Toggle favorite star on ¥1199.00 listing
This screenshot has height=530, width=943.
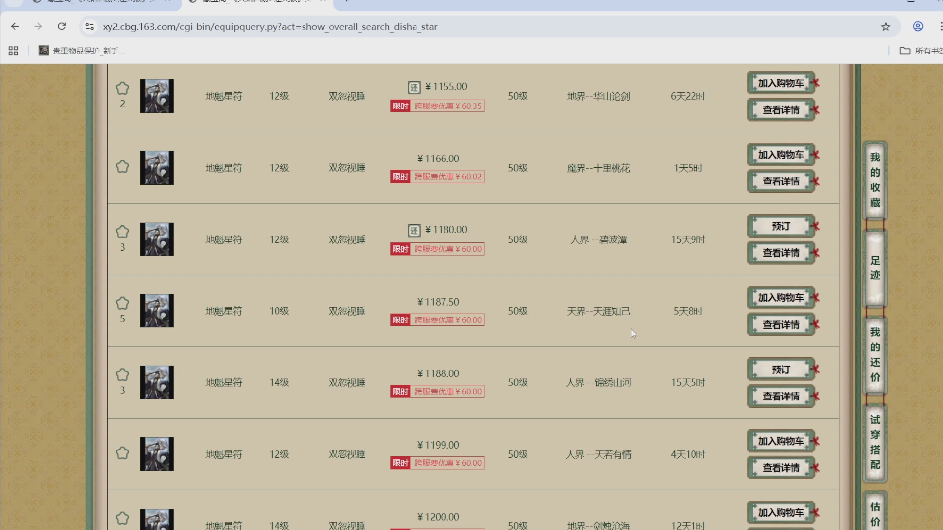click(x=122, y=453)
